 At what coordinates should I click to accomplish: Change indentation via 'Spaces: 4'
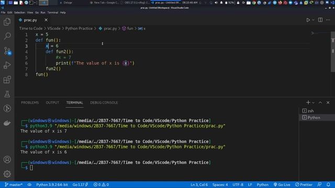coord(220,184)
